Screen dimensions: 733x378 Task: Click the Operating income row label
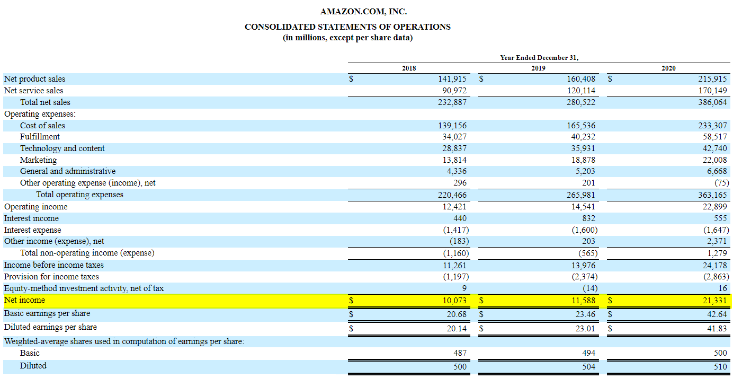[x=35, y=206]
